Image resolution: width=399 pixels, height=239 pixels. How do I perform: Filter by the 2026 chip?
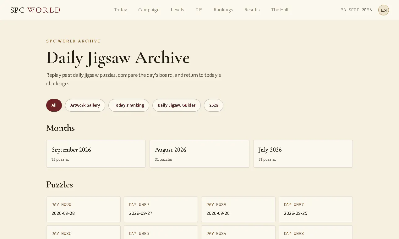[x=214, y=105]
